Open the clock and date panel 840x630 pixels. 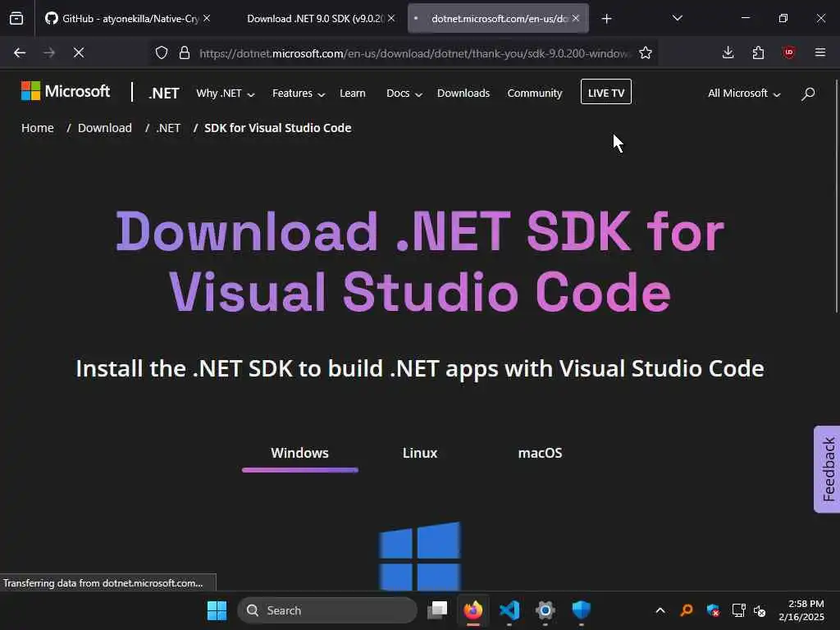[801, 610]
